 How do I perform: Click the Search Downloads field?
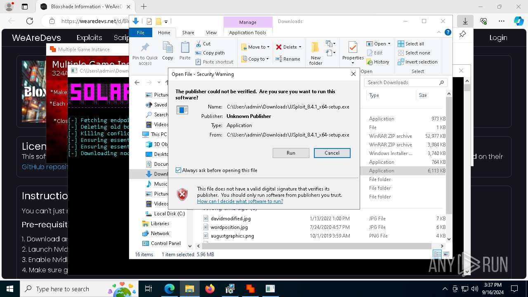406,82
